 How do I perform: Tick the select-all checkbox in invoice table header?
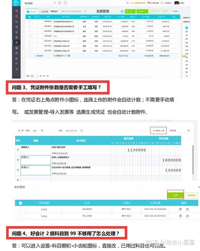tap(29, 17)
